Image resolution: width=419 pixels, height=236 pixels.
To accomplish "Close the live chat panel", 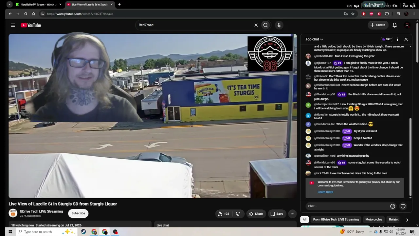I will coord(406,39).
